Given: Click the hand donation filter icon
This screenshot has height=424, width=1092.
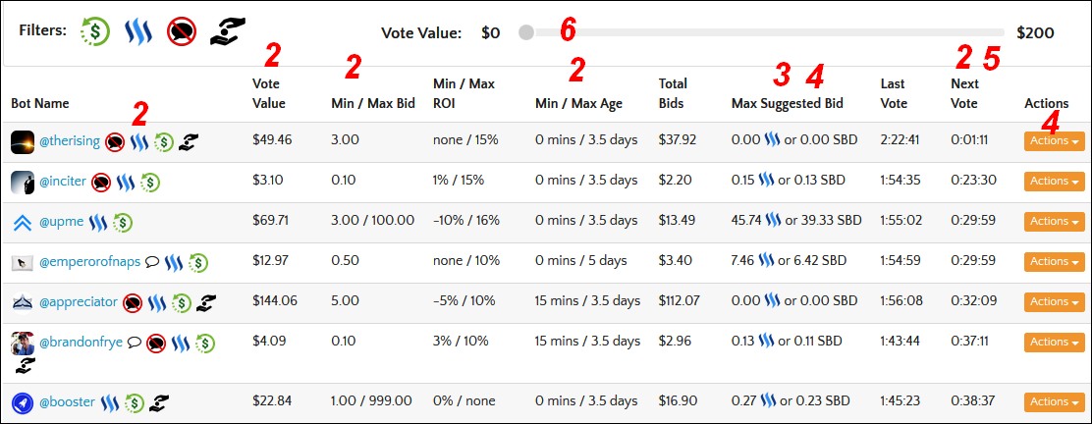Looking at the screenshot, I should pos(228,30).
